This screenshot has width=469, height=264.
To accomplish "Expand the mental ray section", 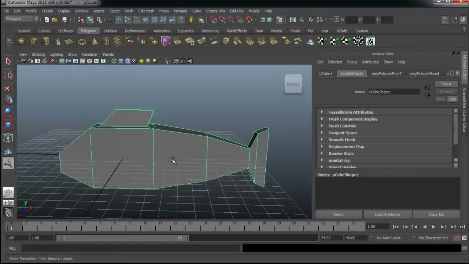I will [384, 161].
